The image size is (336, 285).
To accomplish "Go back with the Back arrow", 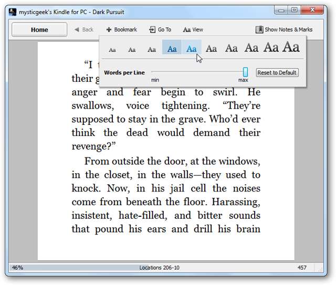I will click(x=83, y=30).
